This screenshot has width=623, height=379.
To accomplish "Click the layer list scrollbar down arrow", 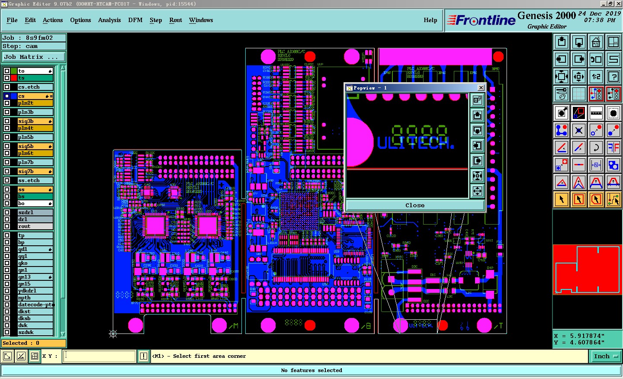I will click(63, 334).
